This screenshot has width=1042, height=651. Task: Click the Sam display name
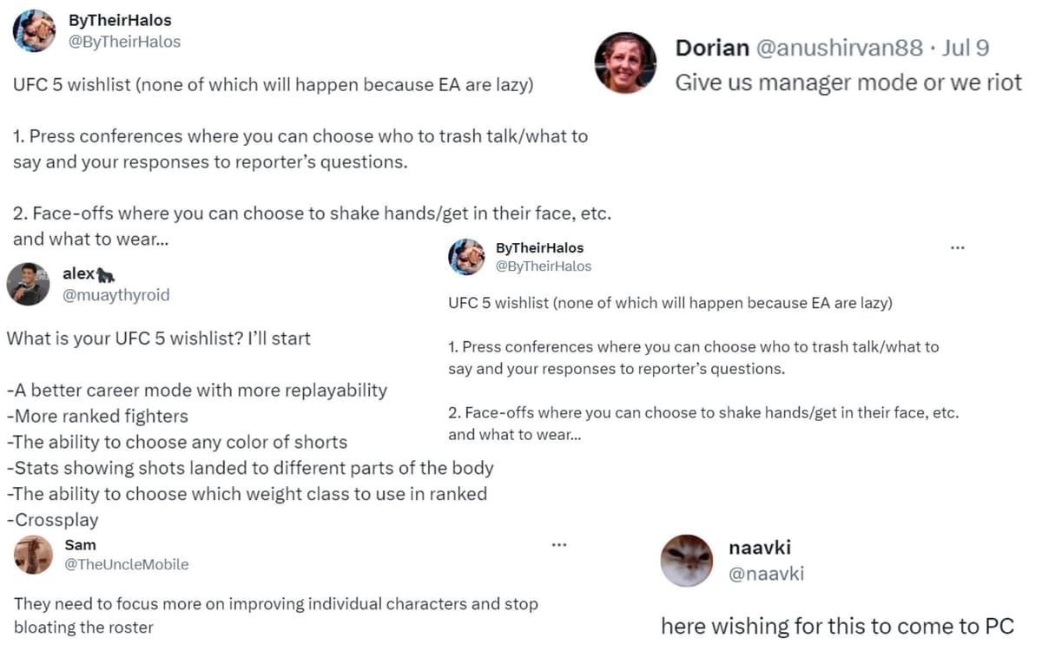pyautogui.click(x=81, y=545)
